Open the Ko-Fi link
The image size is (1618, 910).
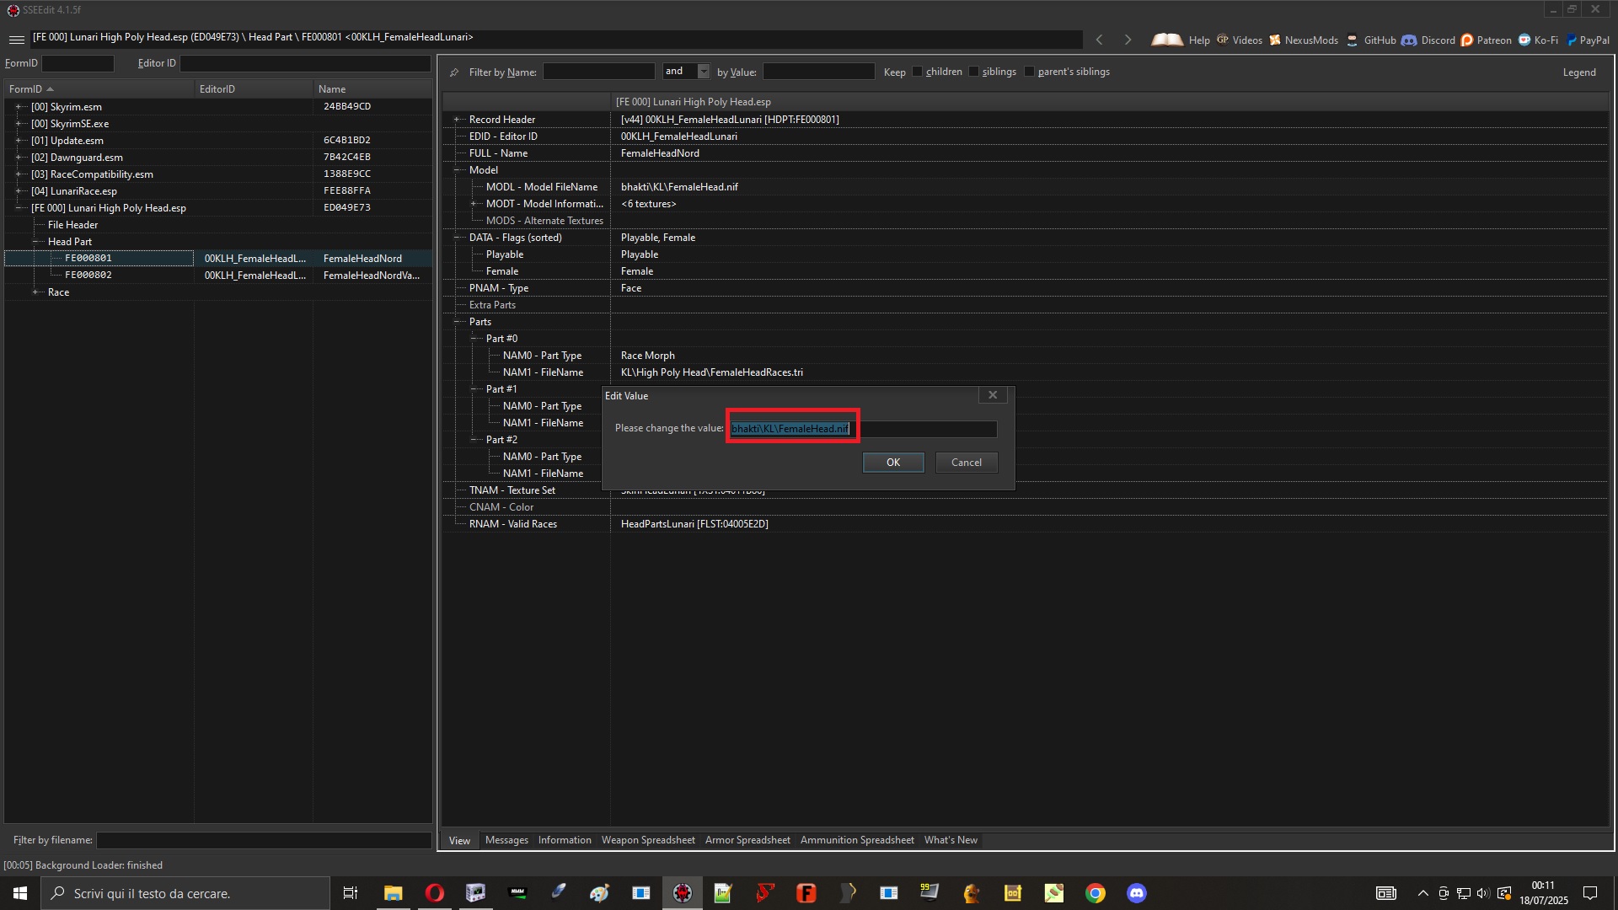(x=1538, y=40)
